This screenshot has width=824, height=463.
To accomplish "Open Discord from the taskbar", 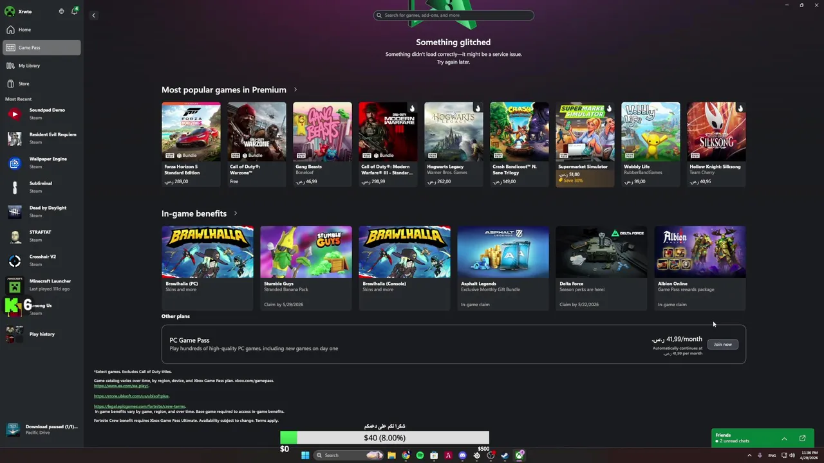I will tap(462, 455).
